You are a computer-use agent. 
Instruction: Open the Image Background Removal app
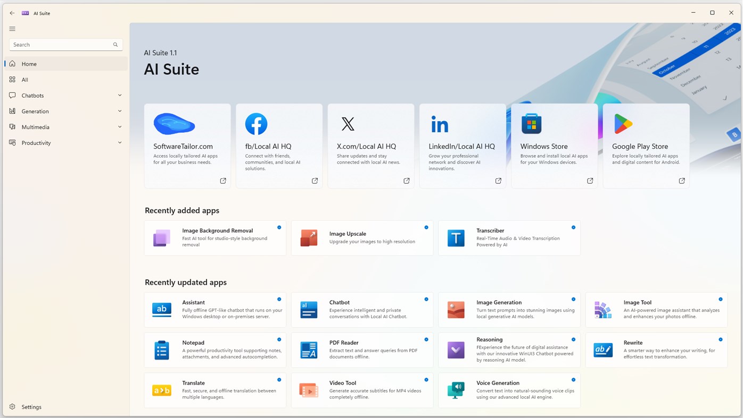161,237
